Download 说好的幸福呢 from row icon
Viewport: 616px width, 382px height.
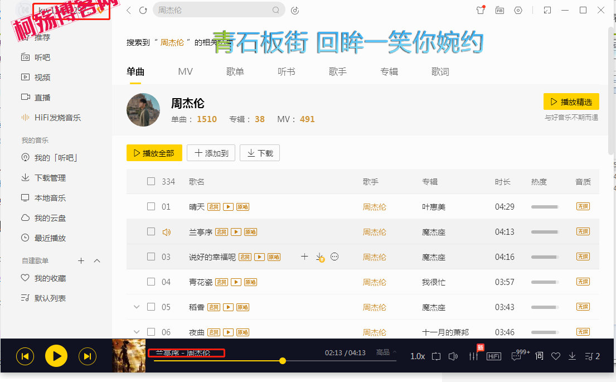click(x=320, y=257)
